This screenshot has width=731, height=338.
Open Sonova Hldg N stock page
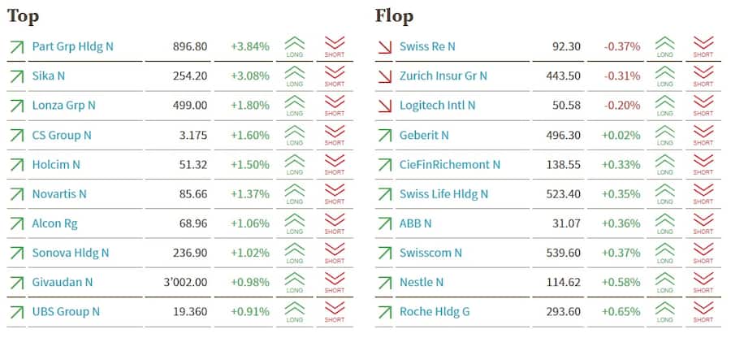point(69,253)
